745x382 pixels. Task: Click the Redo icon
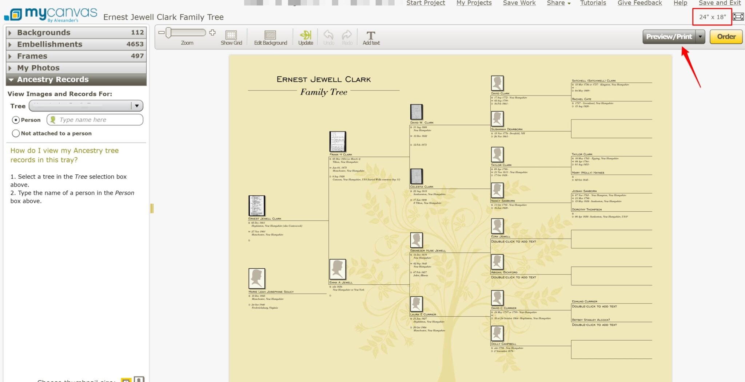[x=347, y=36]
